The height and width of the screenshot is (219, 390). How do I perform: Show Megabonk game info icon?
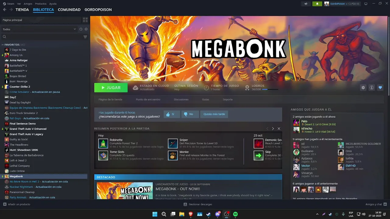[x=371, y=88]
